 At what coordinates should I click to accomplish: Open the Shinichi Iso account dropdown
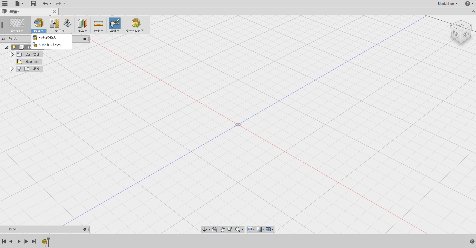(448, 4)
